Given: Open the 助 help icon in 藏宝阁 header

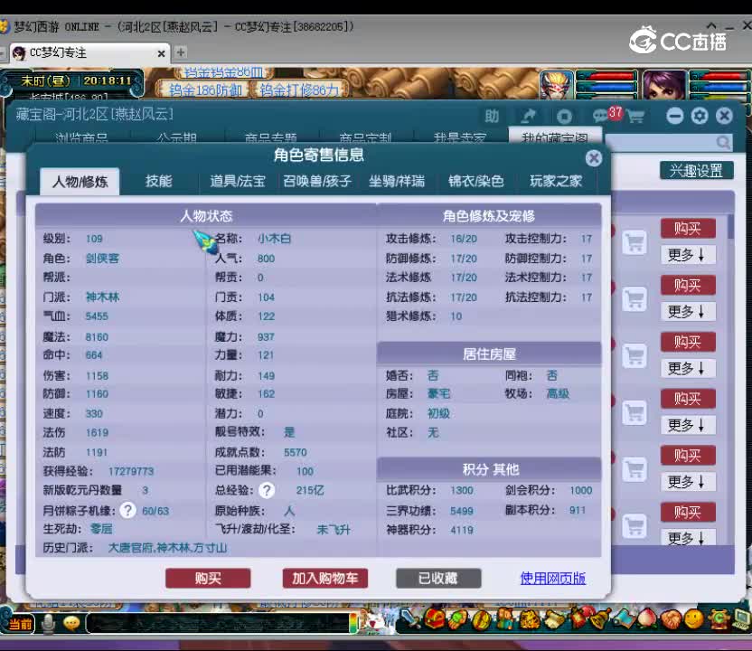Looking at the screenshot, I should pyautogui.click(x=492, y=116).
